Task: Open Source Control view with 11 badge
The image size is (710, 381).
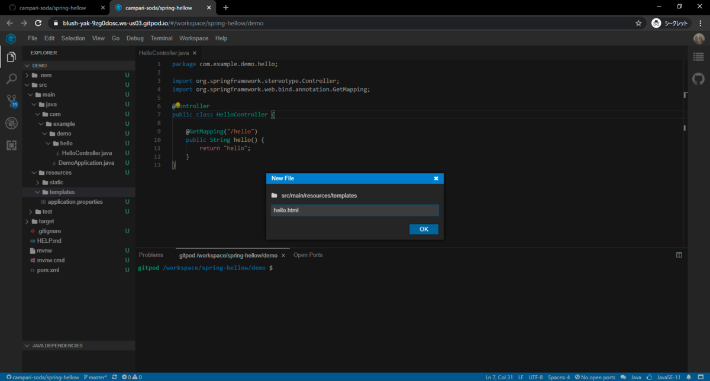Action: click(11, 101)
